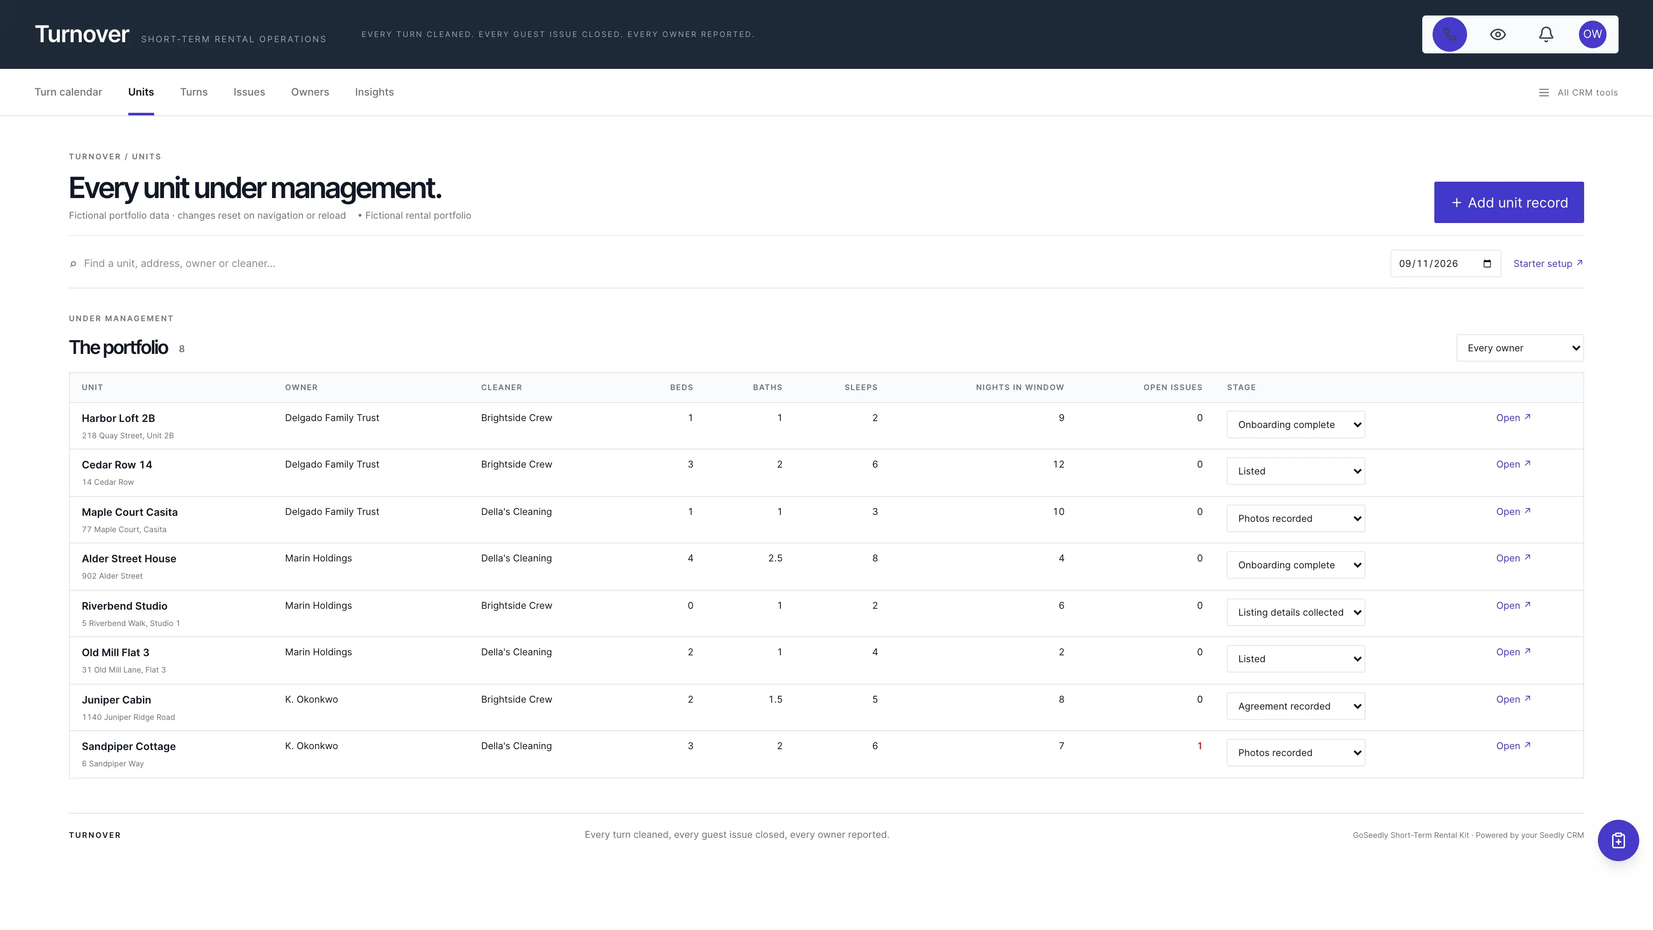Click the floating clipboard button
This screenshot has height=930, width=1653.
click(1618, 840)
